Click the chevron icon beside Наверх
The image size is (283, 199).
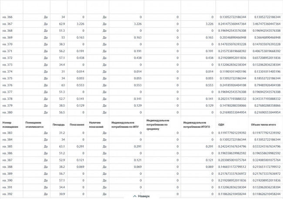coord(135,196)
